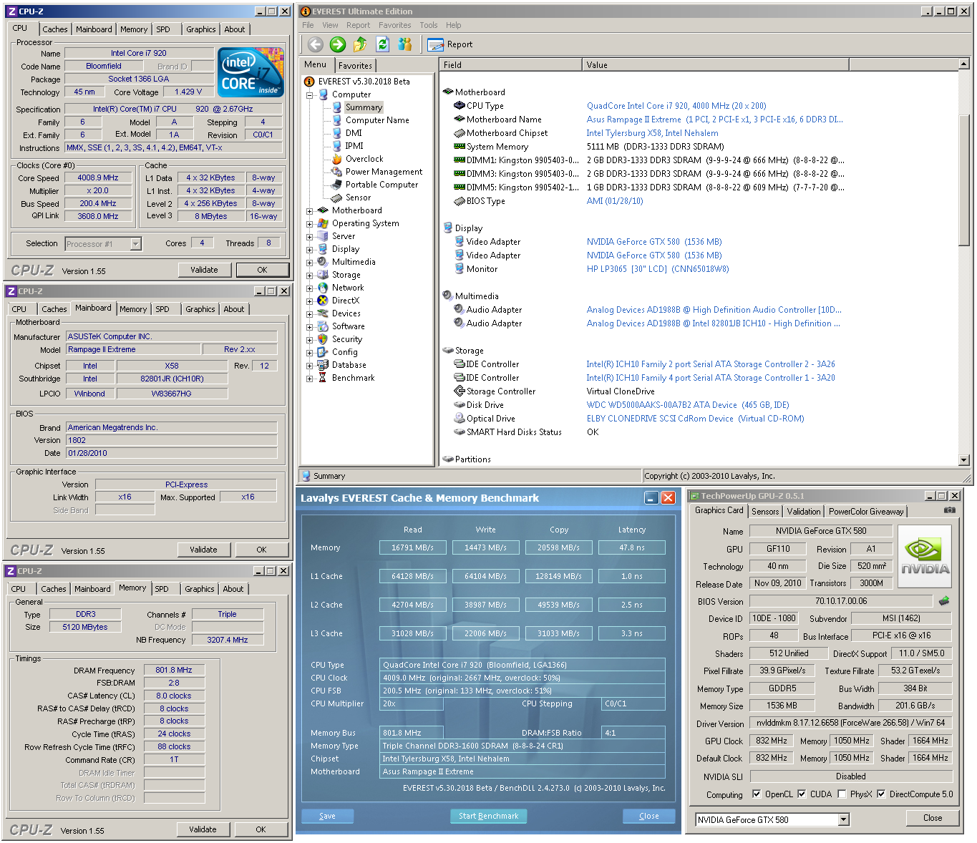This screenshot has width=977, height=843.
Task: Click the EVEREST forward arrow toolbar icon
Action: pyautogui.click(x=338, y=44)
